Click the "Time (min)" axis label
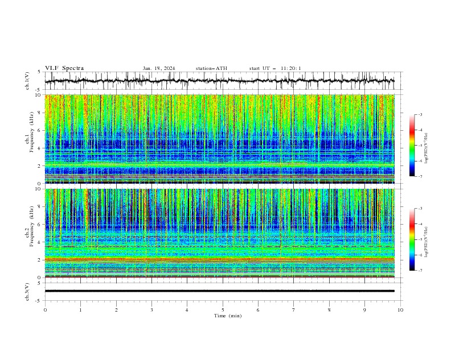Screen dimensions: 451x348 coord(228,316)
